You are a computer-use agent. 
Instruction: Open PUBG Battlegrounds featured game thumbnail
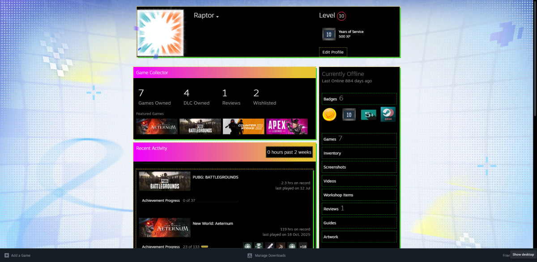click(200, 126)
